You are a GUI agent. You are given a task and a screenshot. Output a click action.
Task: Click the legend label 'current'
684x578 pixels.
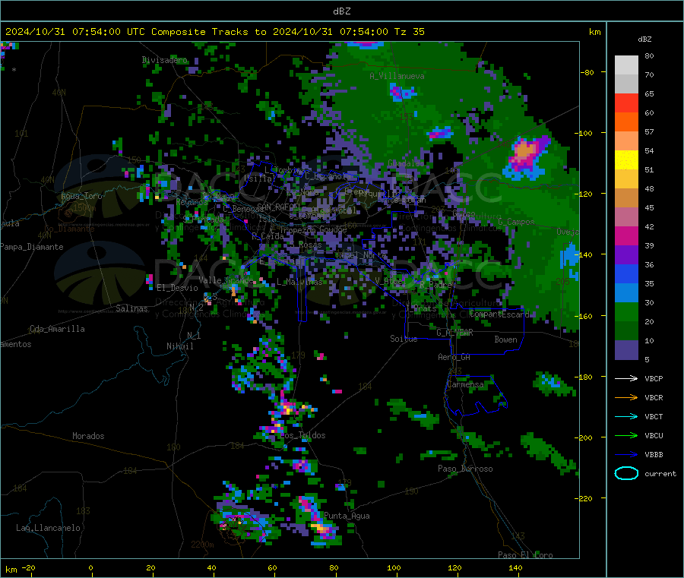[x=660, y=473]
